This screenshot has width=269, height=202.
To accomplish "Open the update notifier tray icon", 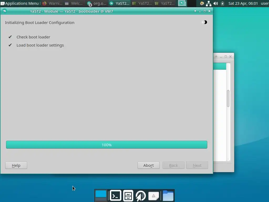I will (202, 3).
